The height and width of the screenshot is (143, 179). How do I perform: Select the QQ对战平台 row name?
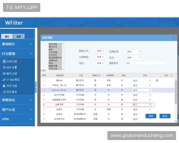tap(59, 119)
